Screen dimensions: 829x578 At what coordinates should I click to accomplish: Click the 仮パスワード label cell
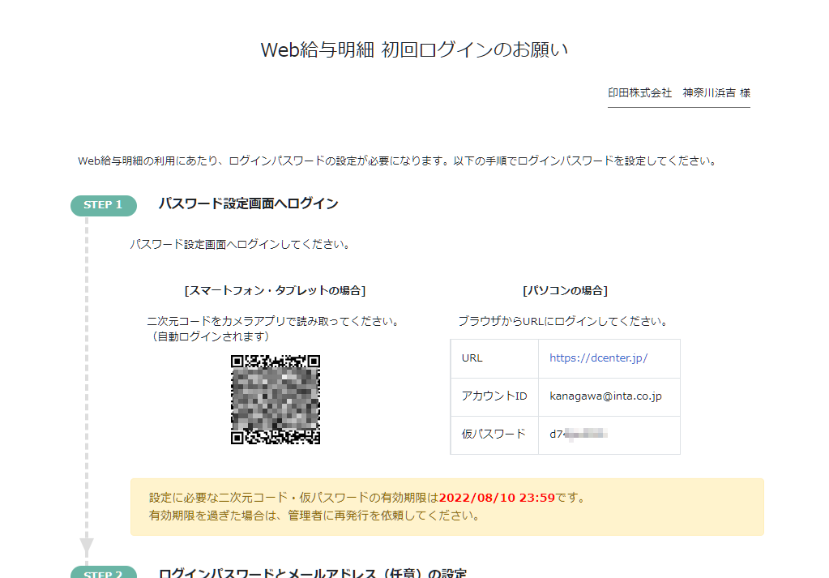coord(494,435)
